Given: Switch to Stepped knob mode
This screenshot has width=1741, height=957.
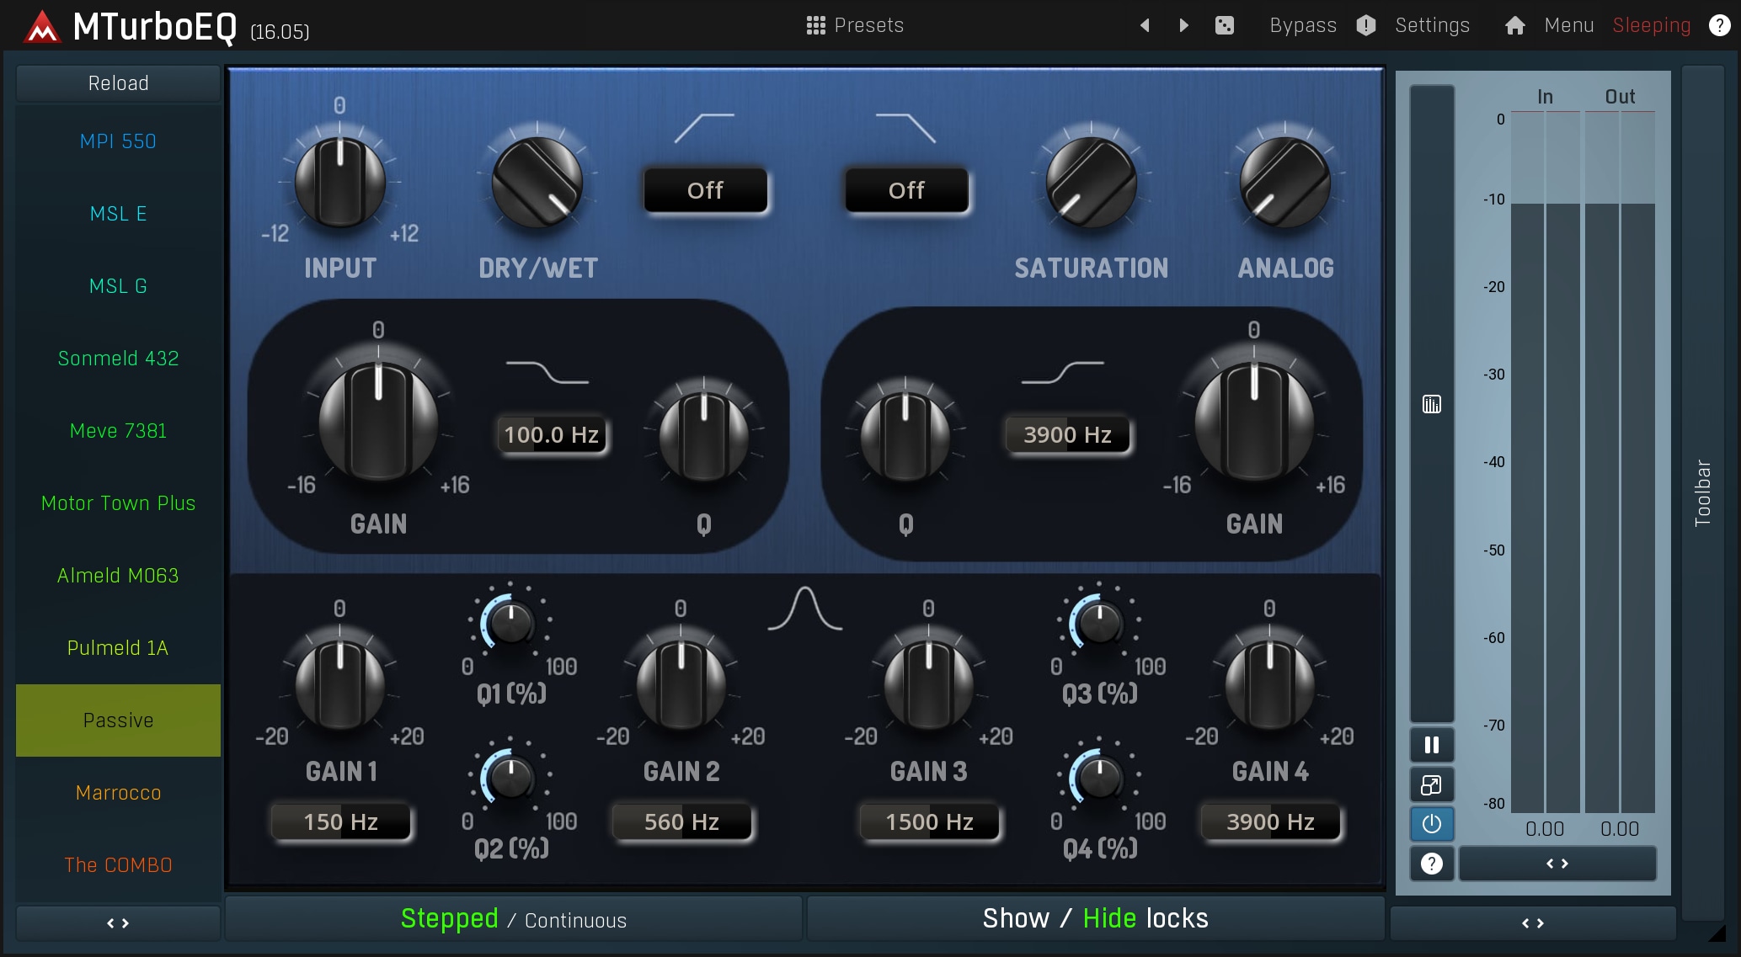Looking at the screenshot, I should (x=449, y=918).
